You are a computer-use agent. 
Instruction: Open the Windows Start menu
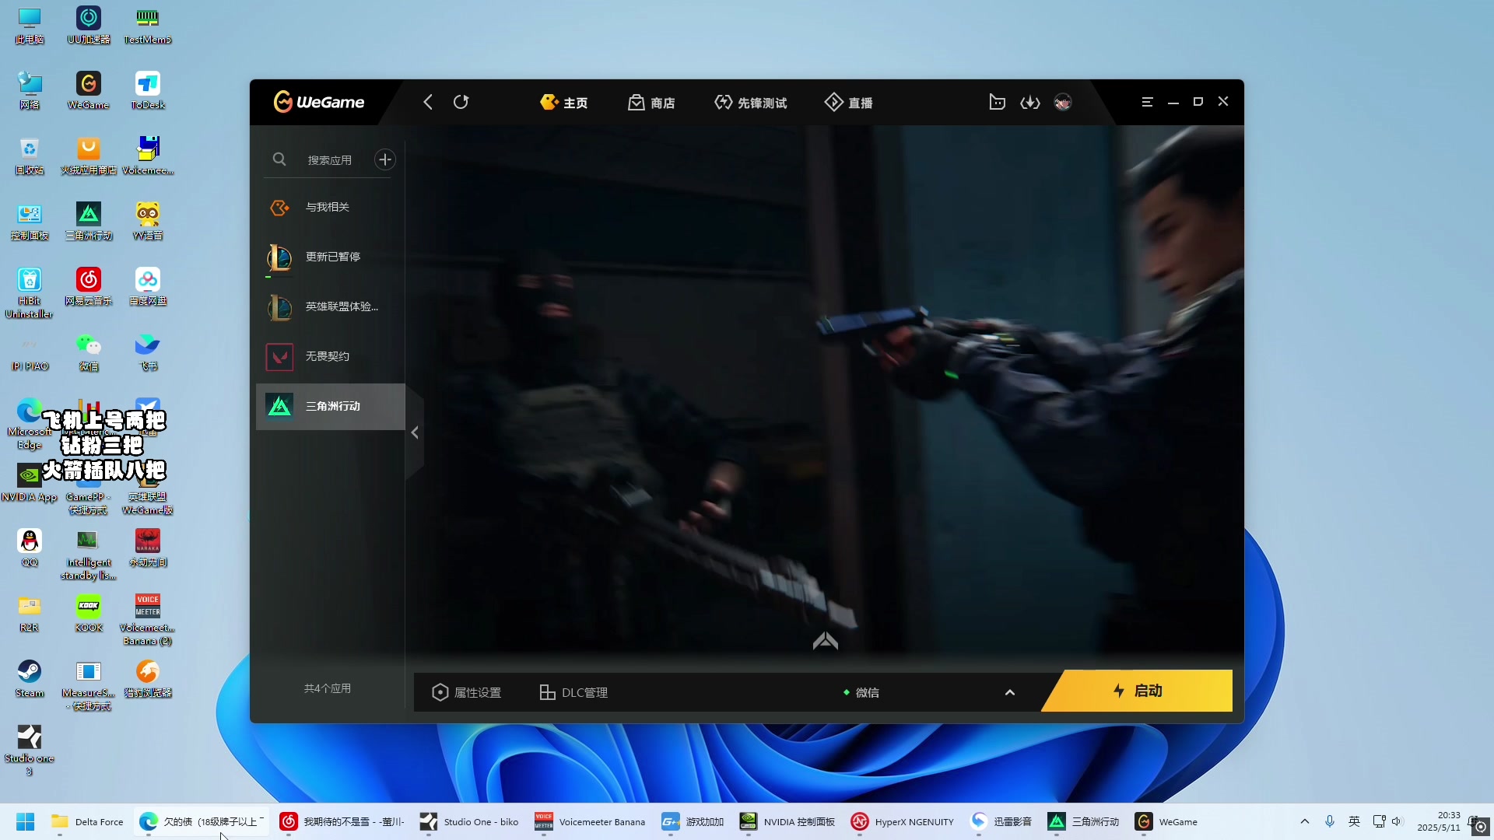pos(25,821)
